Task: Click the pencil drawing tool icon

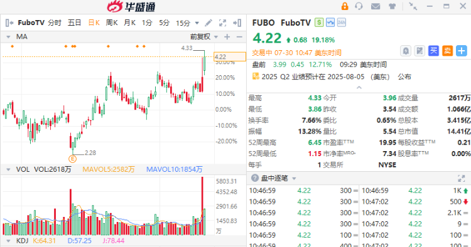Action: click(x=208, y=23)
